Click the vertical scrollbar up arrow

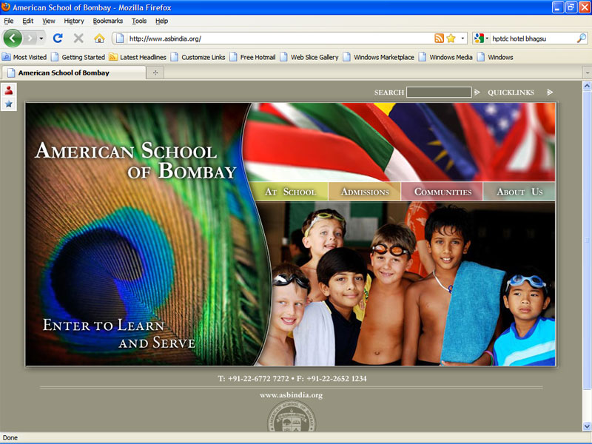(x=587, y=86)
